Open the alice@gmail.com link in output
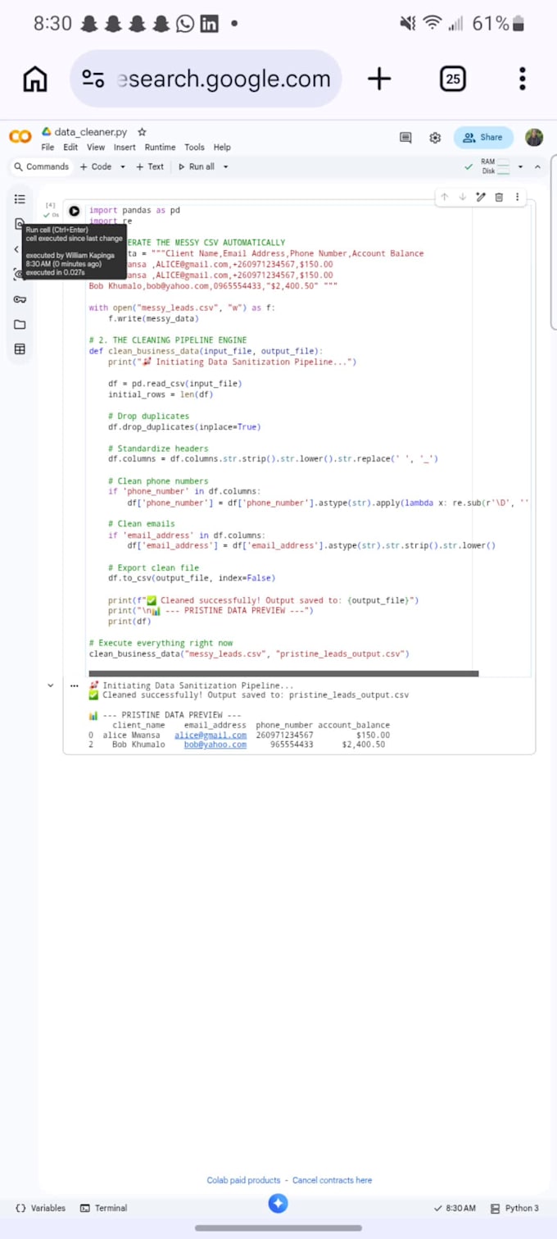The image size is (557, 1239). 211,736
